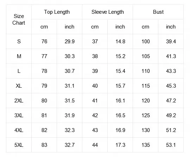Click the 39.4 inch bust cell
Viewport: 190px width, 157px height.
click(x=171, y=42)
